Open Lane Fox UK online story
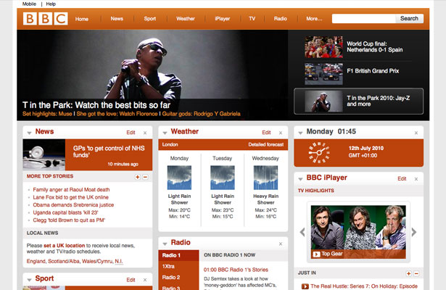The width and height of the screenshot is (446, 290). pos(70,197)
